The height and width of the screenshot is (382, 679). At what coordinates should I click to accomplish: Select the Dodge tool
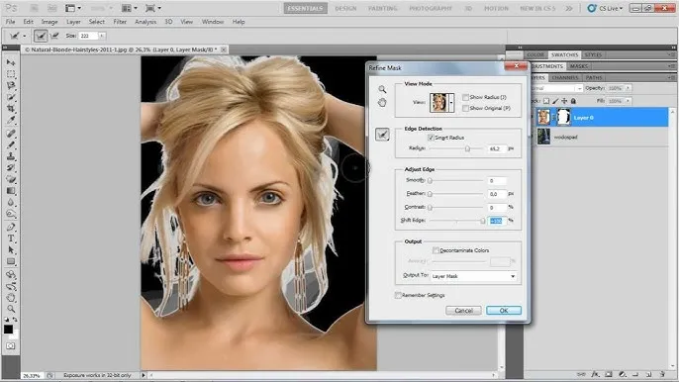[11, 215]
